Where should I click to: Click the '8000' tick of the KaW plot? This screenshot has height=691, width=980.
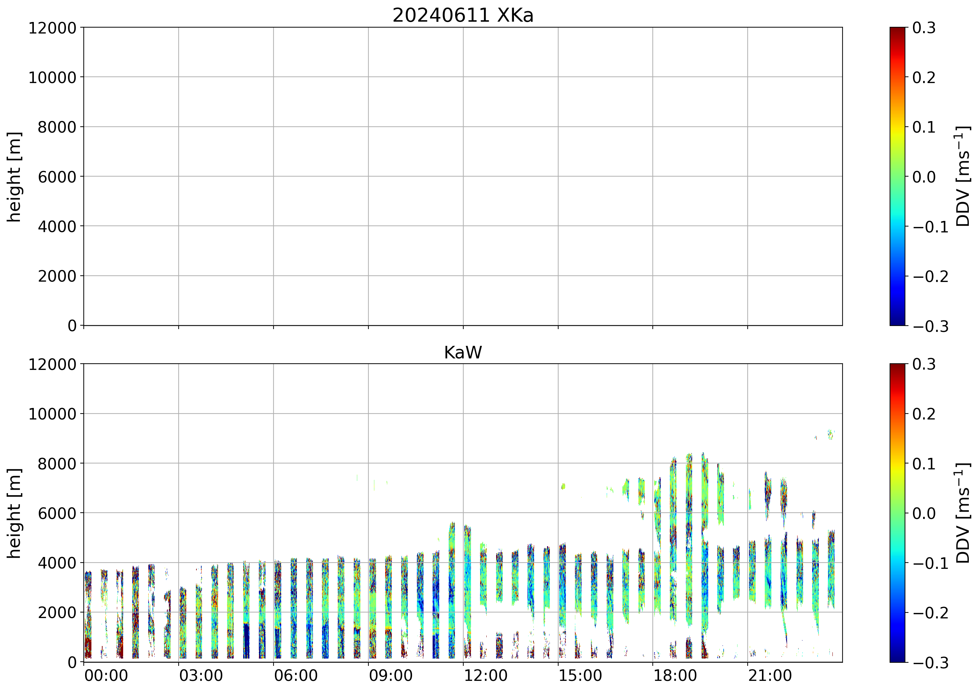click(57, 464)
